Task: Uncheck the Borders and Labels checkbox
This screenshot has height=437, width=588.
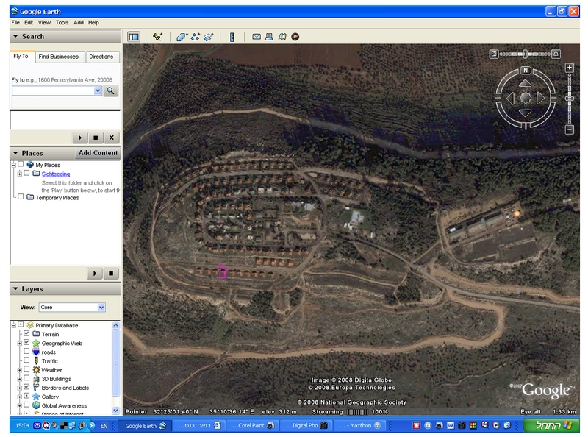Action: pos(26,387)
